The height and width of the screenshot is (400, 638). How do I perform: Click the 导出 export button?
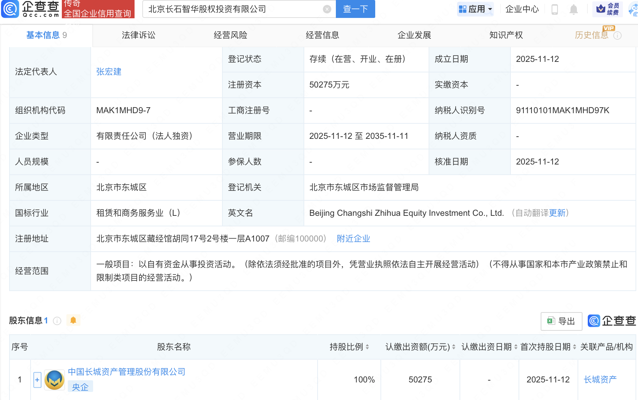tap(561, 321)
